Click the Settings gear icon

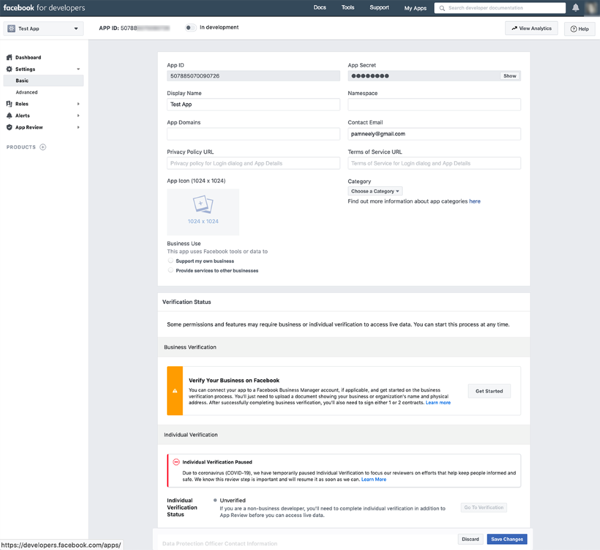point(10,69)
